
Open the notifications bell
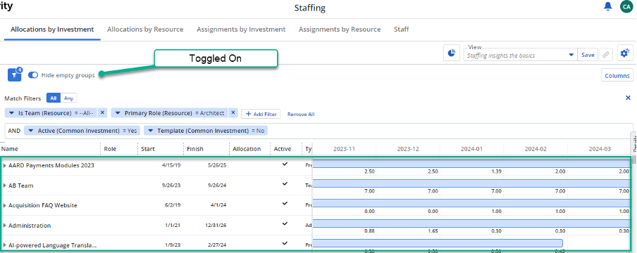click(x=607, y=6)
